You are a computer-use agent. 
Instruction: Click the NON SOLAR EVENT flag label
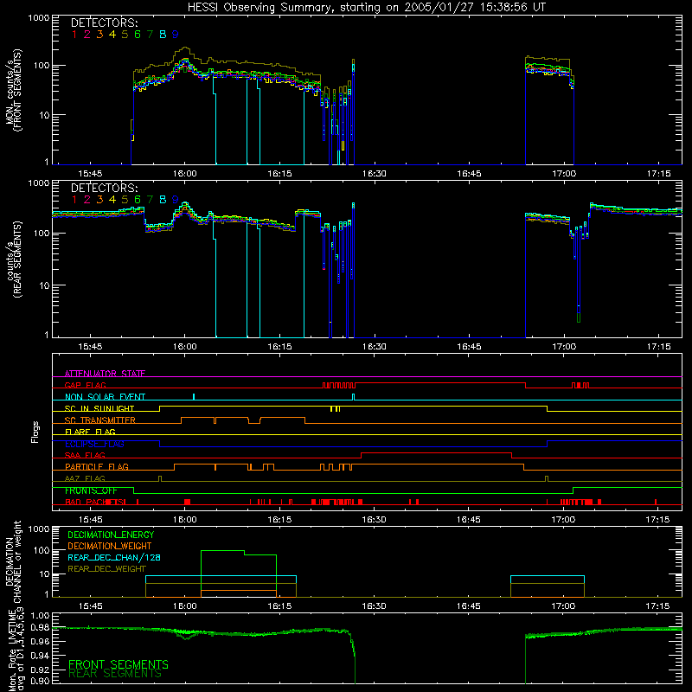(105, 397)
